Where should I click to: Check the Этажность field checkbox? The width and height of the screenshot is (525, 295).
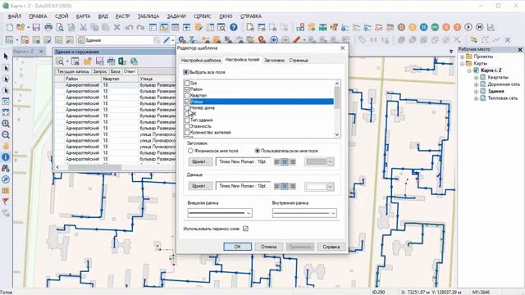[x=187, y=126]
